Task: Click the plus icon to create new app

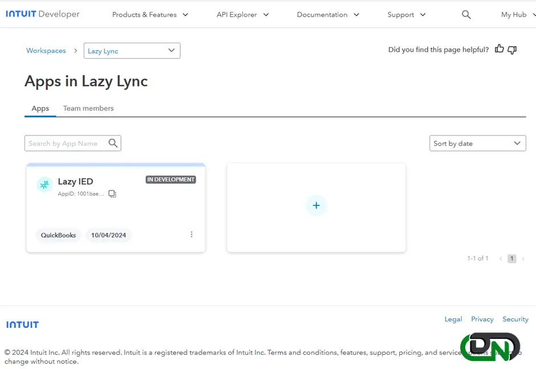Action: click(316, 205)
